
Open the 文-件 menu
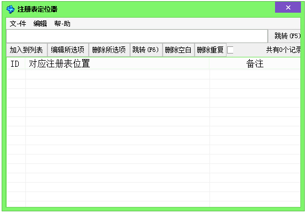click(18, 24)
